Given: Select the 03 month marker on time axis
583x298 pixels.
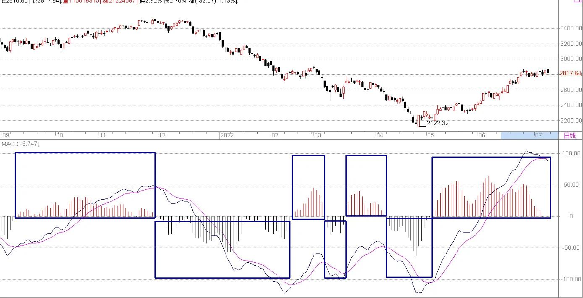Looking at the screenshot, I should click(317, 135).
